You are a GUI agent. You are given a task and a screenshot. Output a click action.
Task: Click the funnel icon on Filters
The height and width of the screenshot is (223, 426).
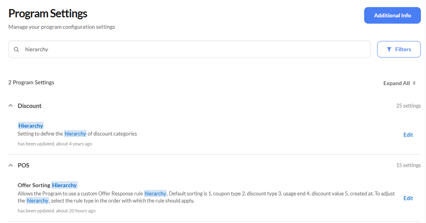(389, 49)
